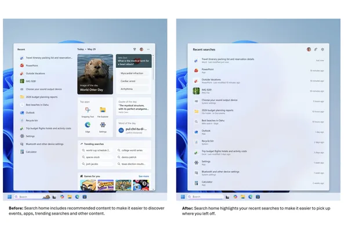
Task: Select the first game thumbnail in Games for you
Action: pyautogui.click(x=88, y=185)
